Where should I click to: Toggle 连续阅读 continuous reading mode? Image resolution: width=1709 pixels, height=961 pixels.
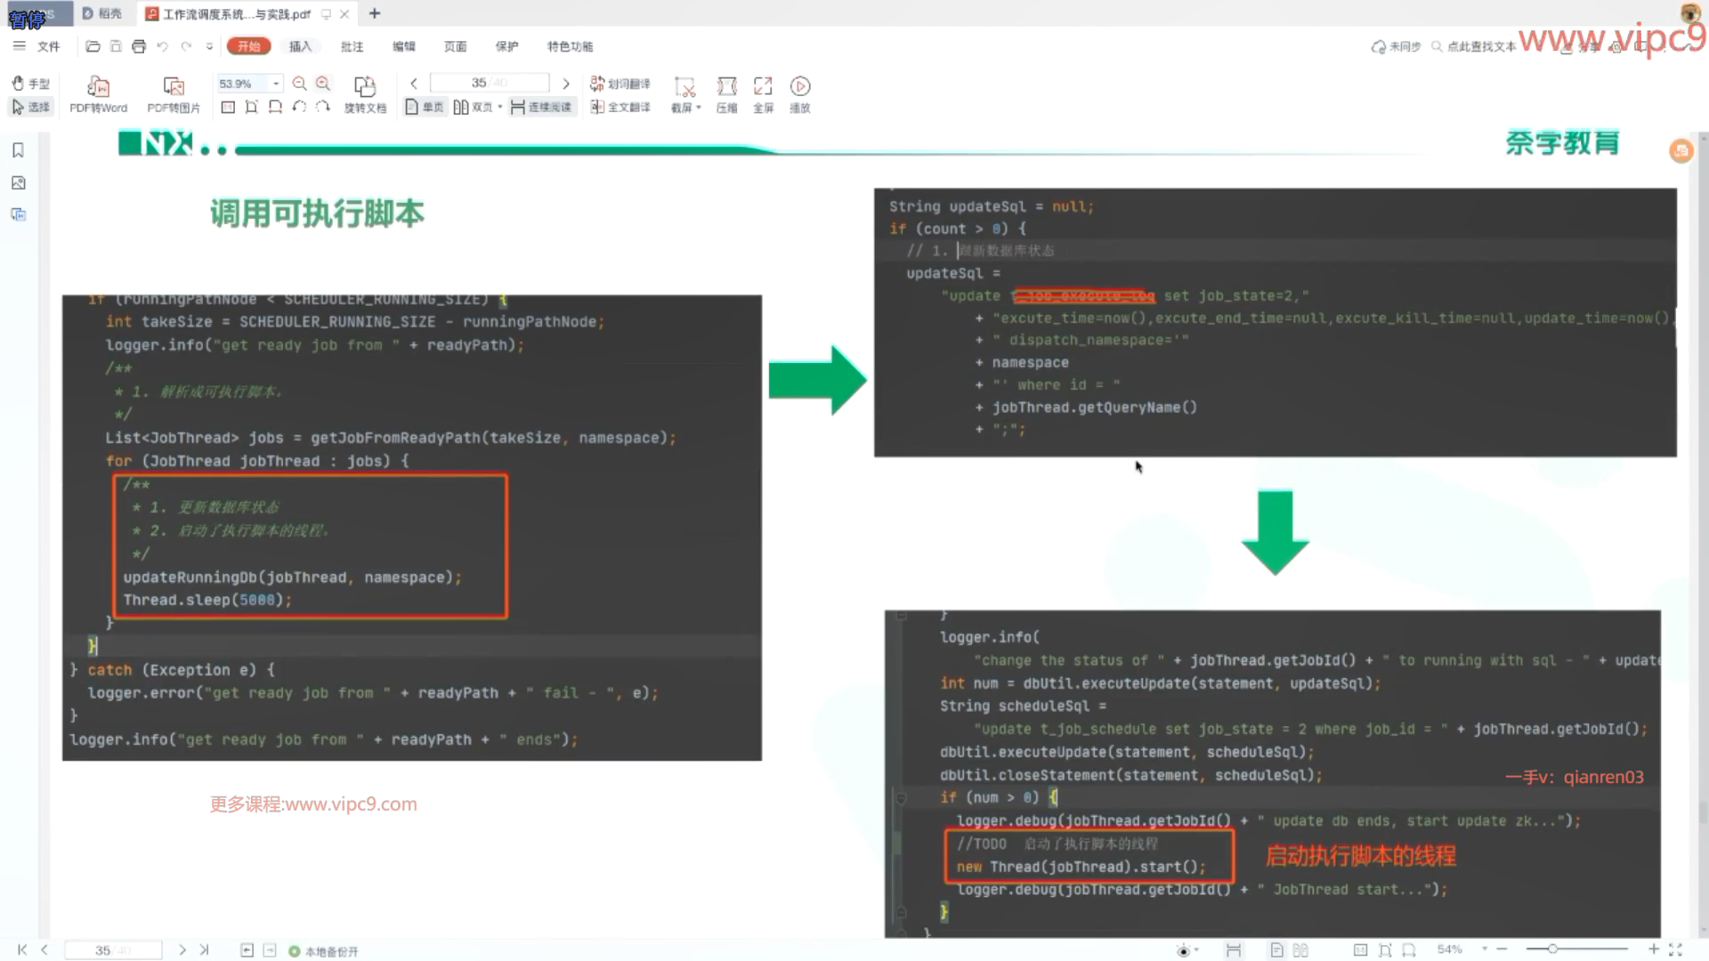click(x=541, y=108)
